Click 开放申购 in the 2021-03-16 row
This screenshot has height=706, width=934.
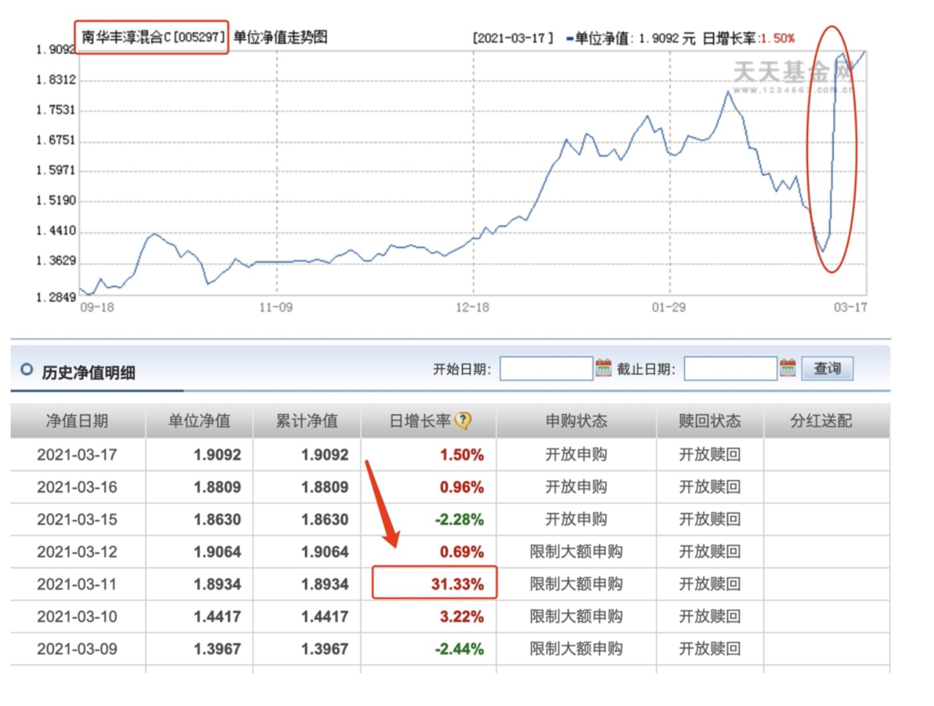coord(576,487)
